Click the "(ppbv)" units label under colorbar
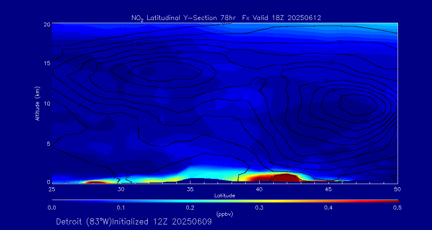The width and height of the screenshot is (432, 230). tap(225, 214)
